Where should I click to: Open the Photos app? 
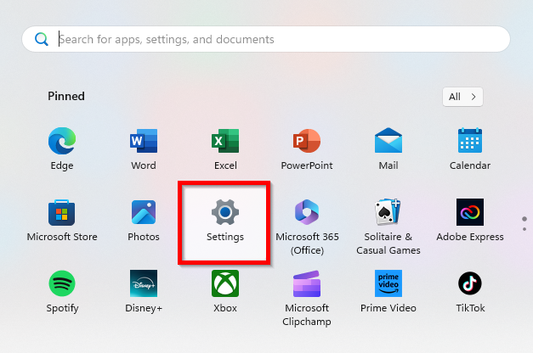(144, 220)
